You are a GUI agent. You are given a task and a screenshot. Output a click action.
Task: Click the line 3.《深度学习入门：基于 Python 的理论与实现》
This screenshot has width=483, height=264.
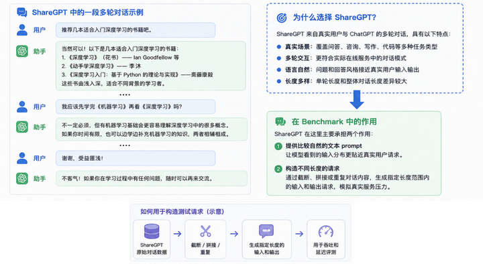coord(137,74)
